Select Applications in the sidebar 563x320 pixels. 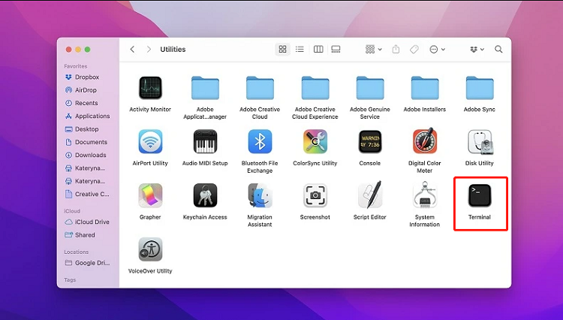click(92, 116)
